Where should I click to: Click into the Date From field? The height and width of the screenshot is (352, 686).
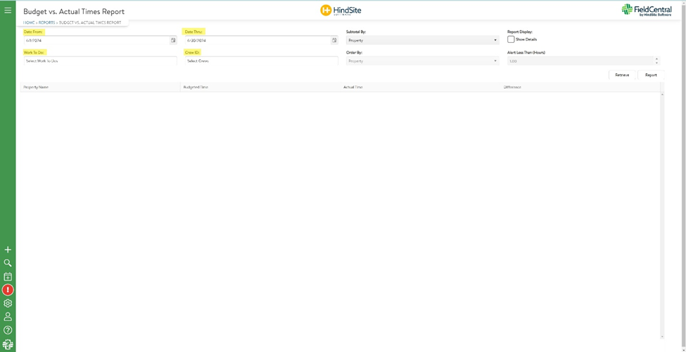(96, 40)
